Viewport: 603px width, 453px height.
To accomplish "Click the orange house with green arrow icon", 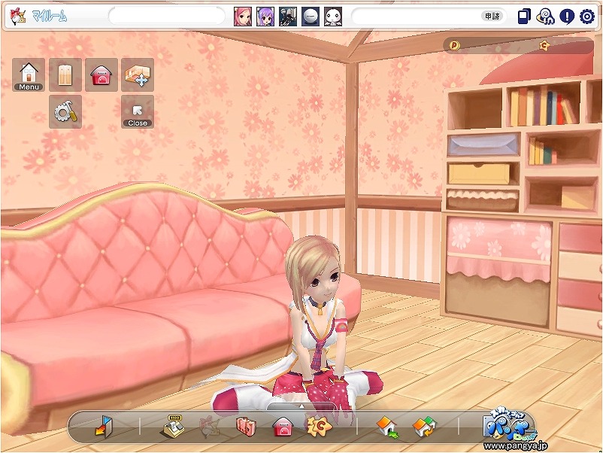I will coord(388,427).
